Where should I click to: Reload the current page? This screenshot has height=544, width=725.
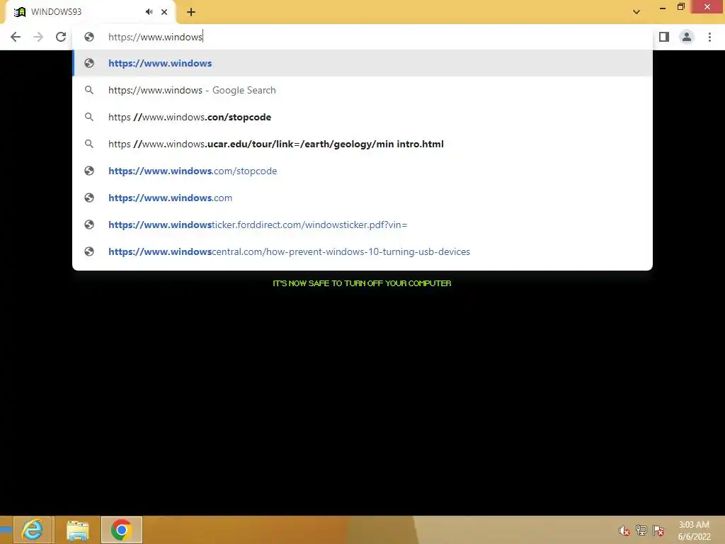pos(61,37)
